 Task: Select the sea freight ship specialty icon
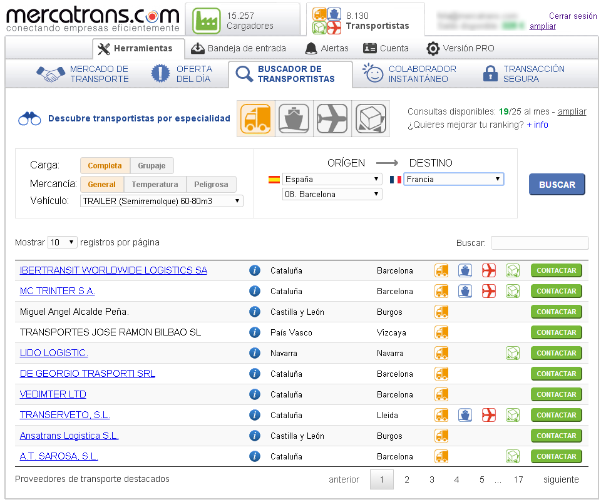click(294, 118)
